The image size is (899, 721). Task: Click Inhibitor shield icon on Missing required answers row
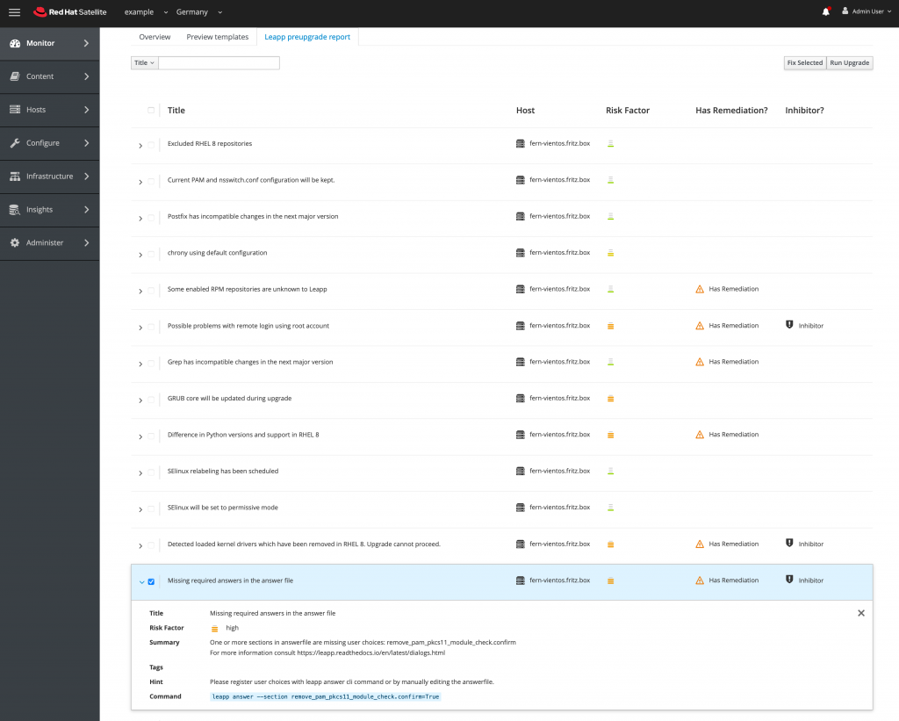coord(789,580)
